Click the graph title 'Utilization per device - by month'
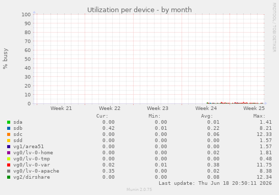This screenshot has width=279, height=195. coord(139,10)
